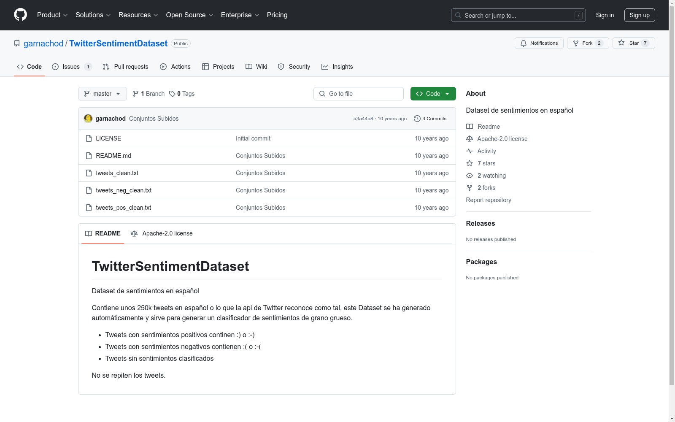
Task: Star the TwitterSentimentDataset repository
Action: click(x=634, y=43)
